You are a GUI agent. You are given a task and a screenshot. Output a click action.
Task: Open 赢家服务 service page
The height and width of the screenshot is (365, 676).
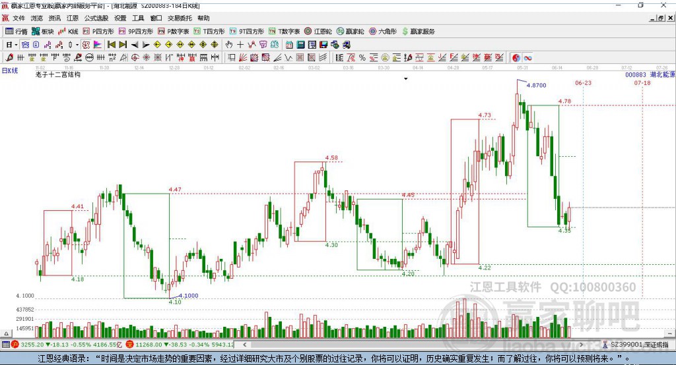(418, 32)
